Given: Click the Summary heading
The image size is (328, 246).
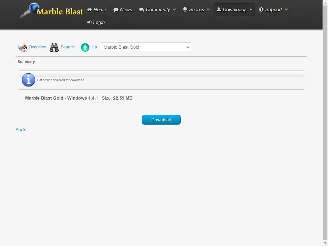Looking at the screenshot, I should (26, 62).
